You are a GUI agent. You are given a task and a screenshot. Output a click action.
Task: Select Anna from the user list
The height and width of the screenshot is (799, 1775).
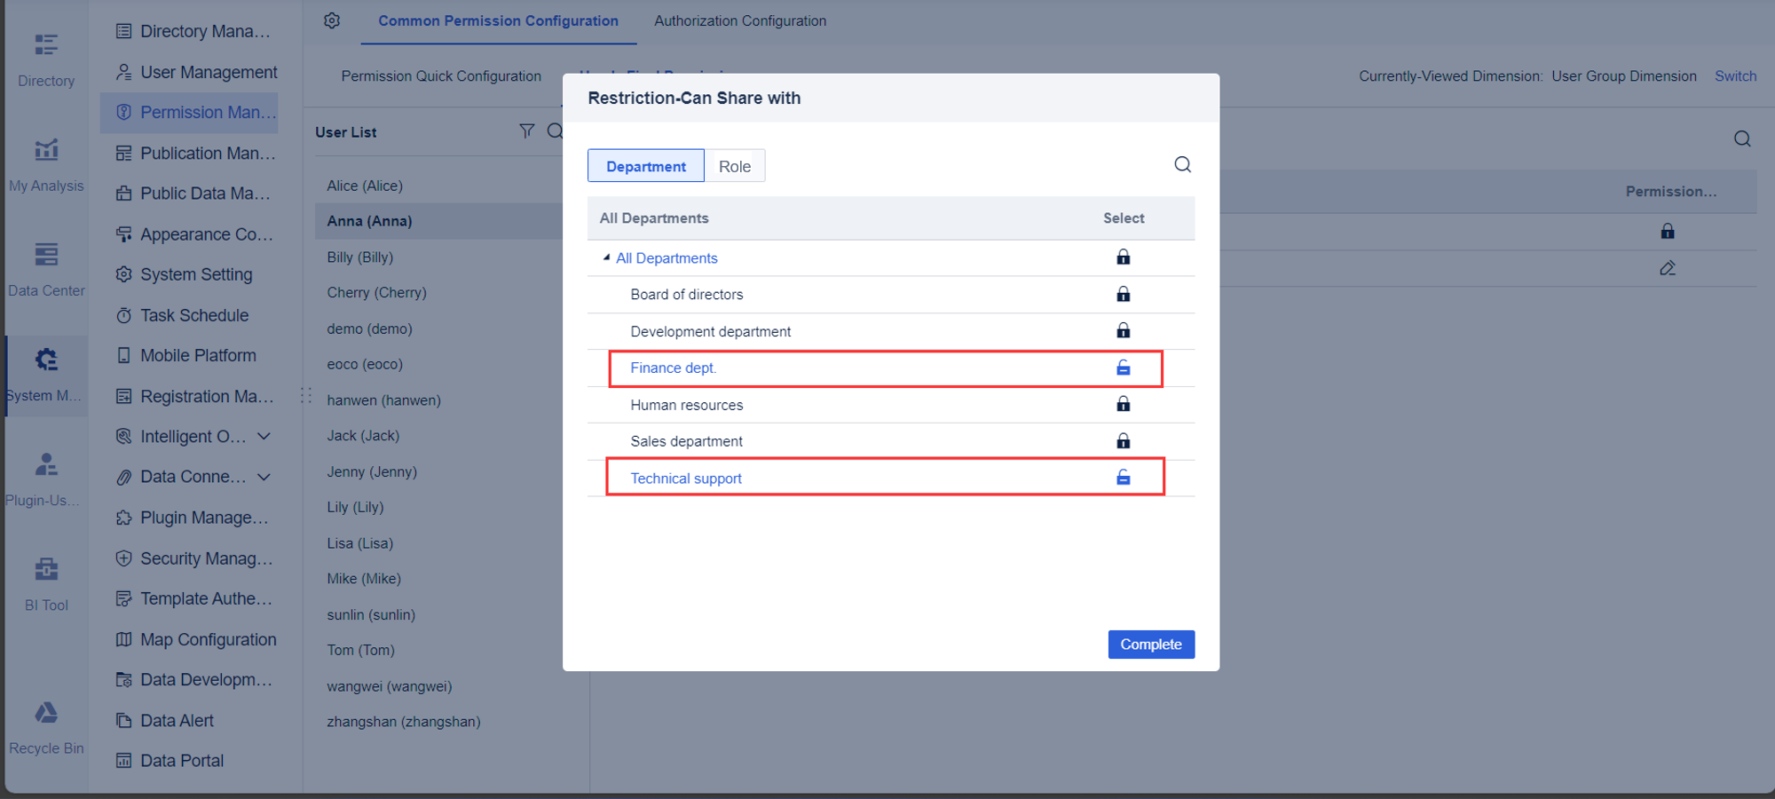point(369,221)
